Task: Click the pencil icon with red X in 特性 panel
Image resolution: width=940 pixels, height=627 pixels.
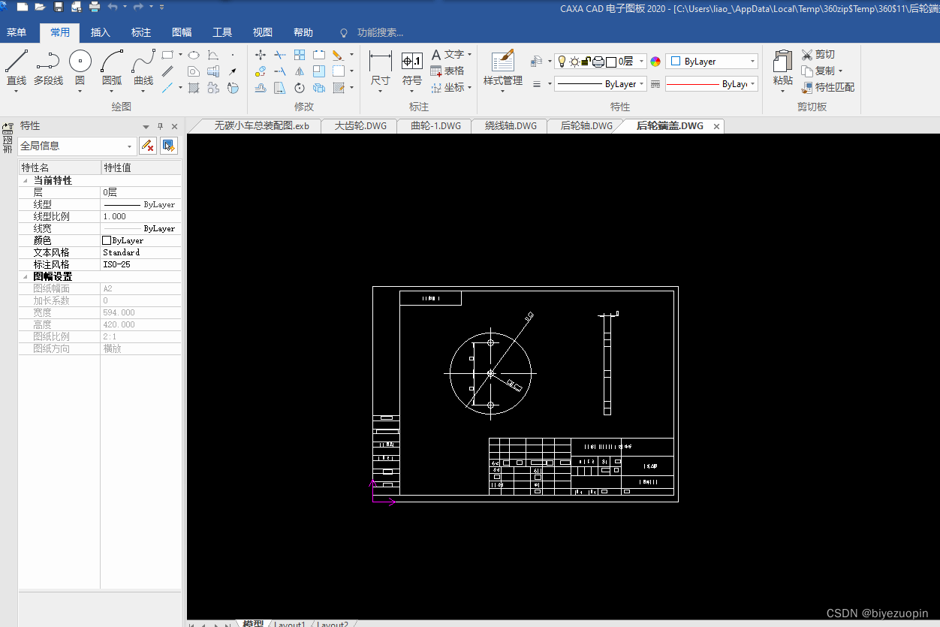Action: point(148,146)
